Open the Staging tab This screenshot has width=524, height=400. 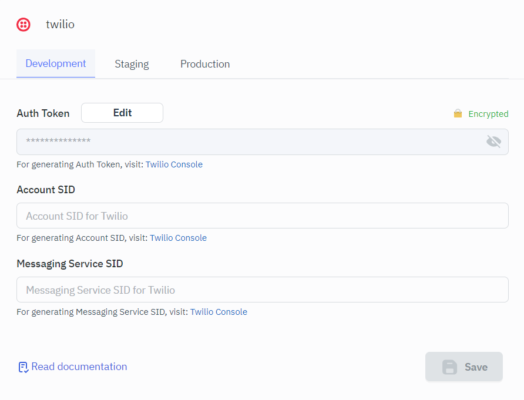point(132,64)
